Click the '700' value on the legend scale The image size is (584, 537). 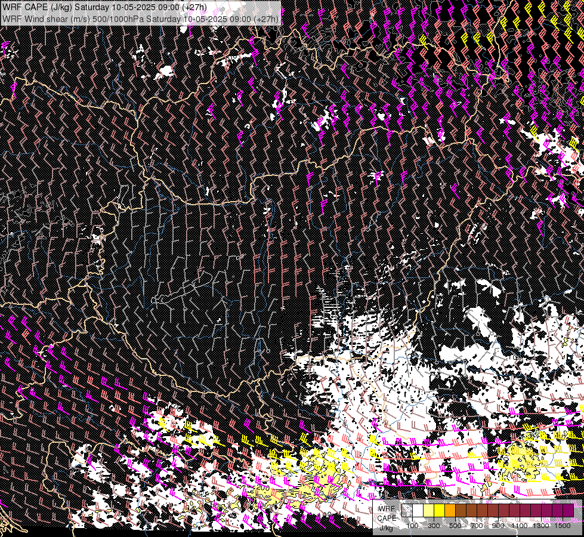[477, 526]
